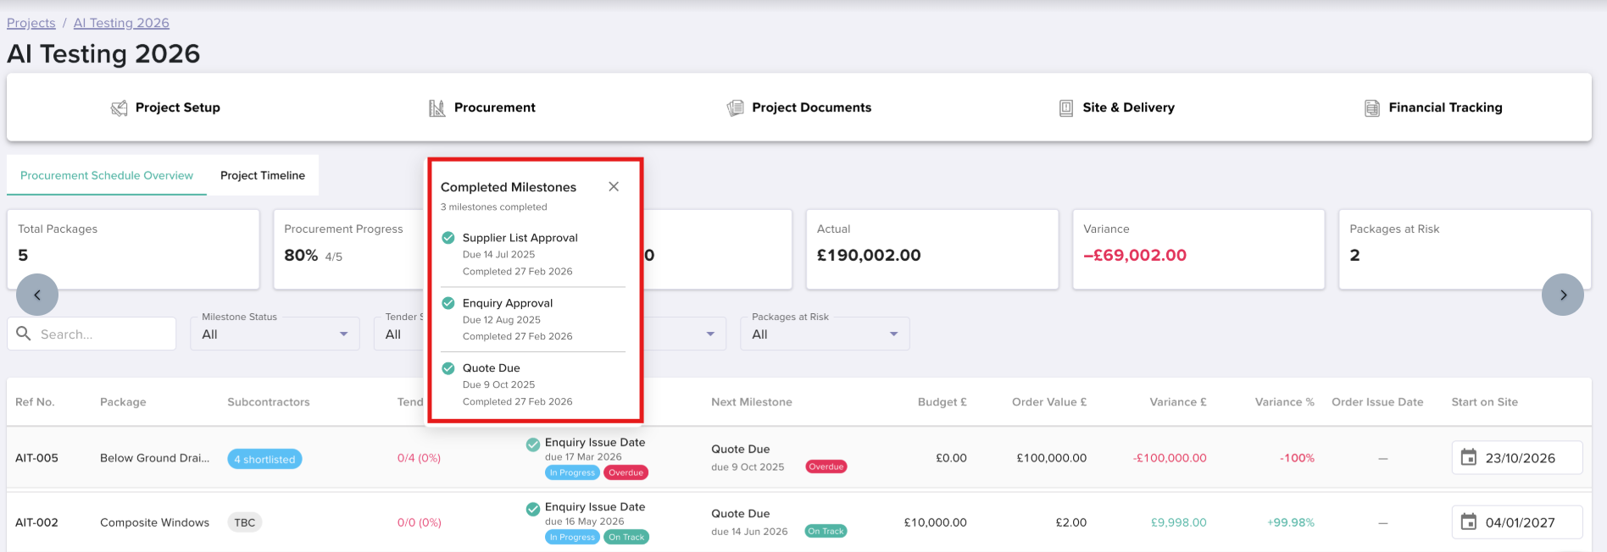Screen dimensions: 1607x552
Task: Switch to Project Timeline tab
Action: pyautogui.click(x=263, y=175)
